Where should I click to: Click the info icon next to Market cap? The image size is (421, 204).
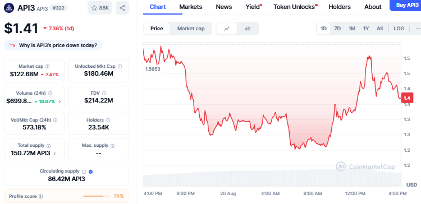tap(48, 66)
